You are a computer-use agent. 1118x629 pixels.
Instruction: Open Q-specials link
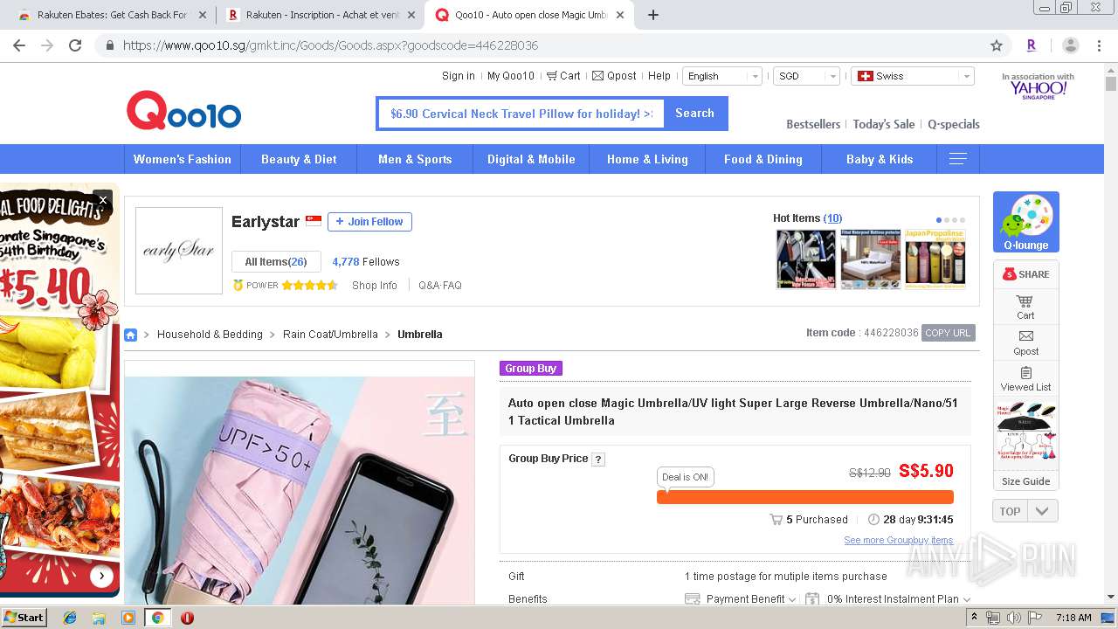point(954,124)
